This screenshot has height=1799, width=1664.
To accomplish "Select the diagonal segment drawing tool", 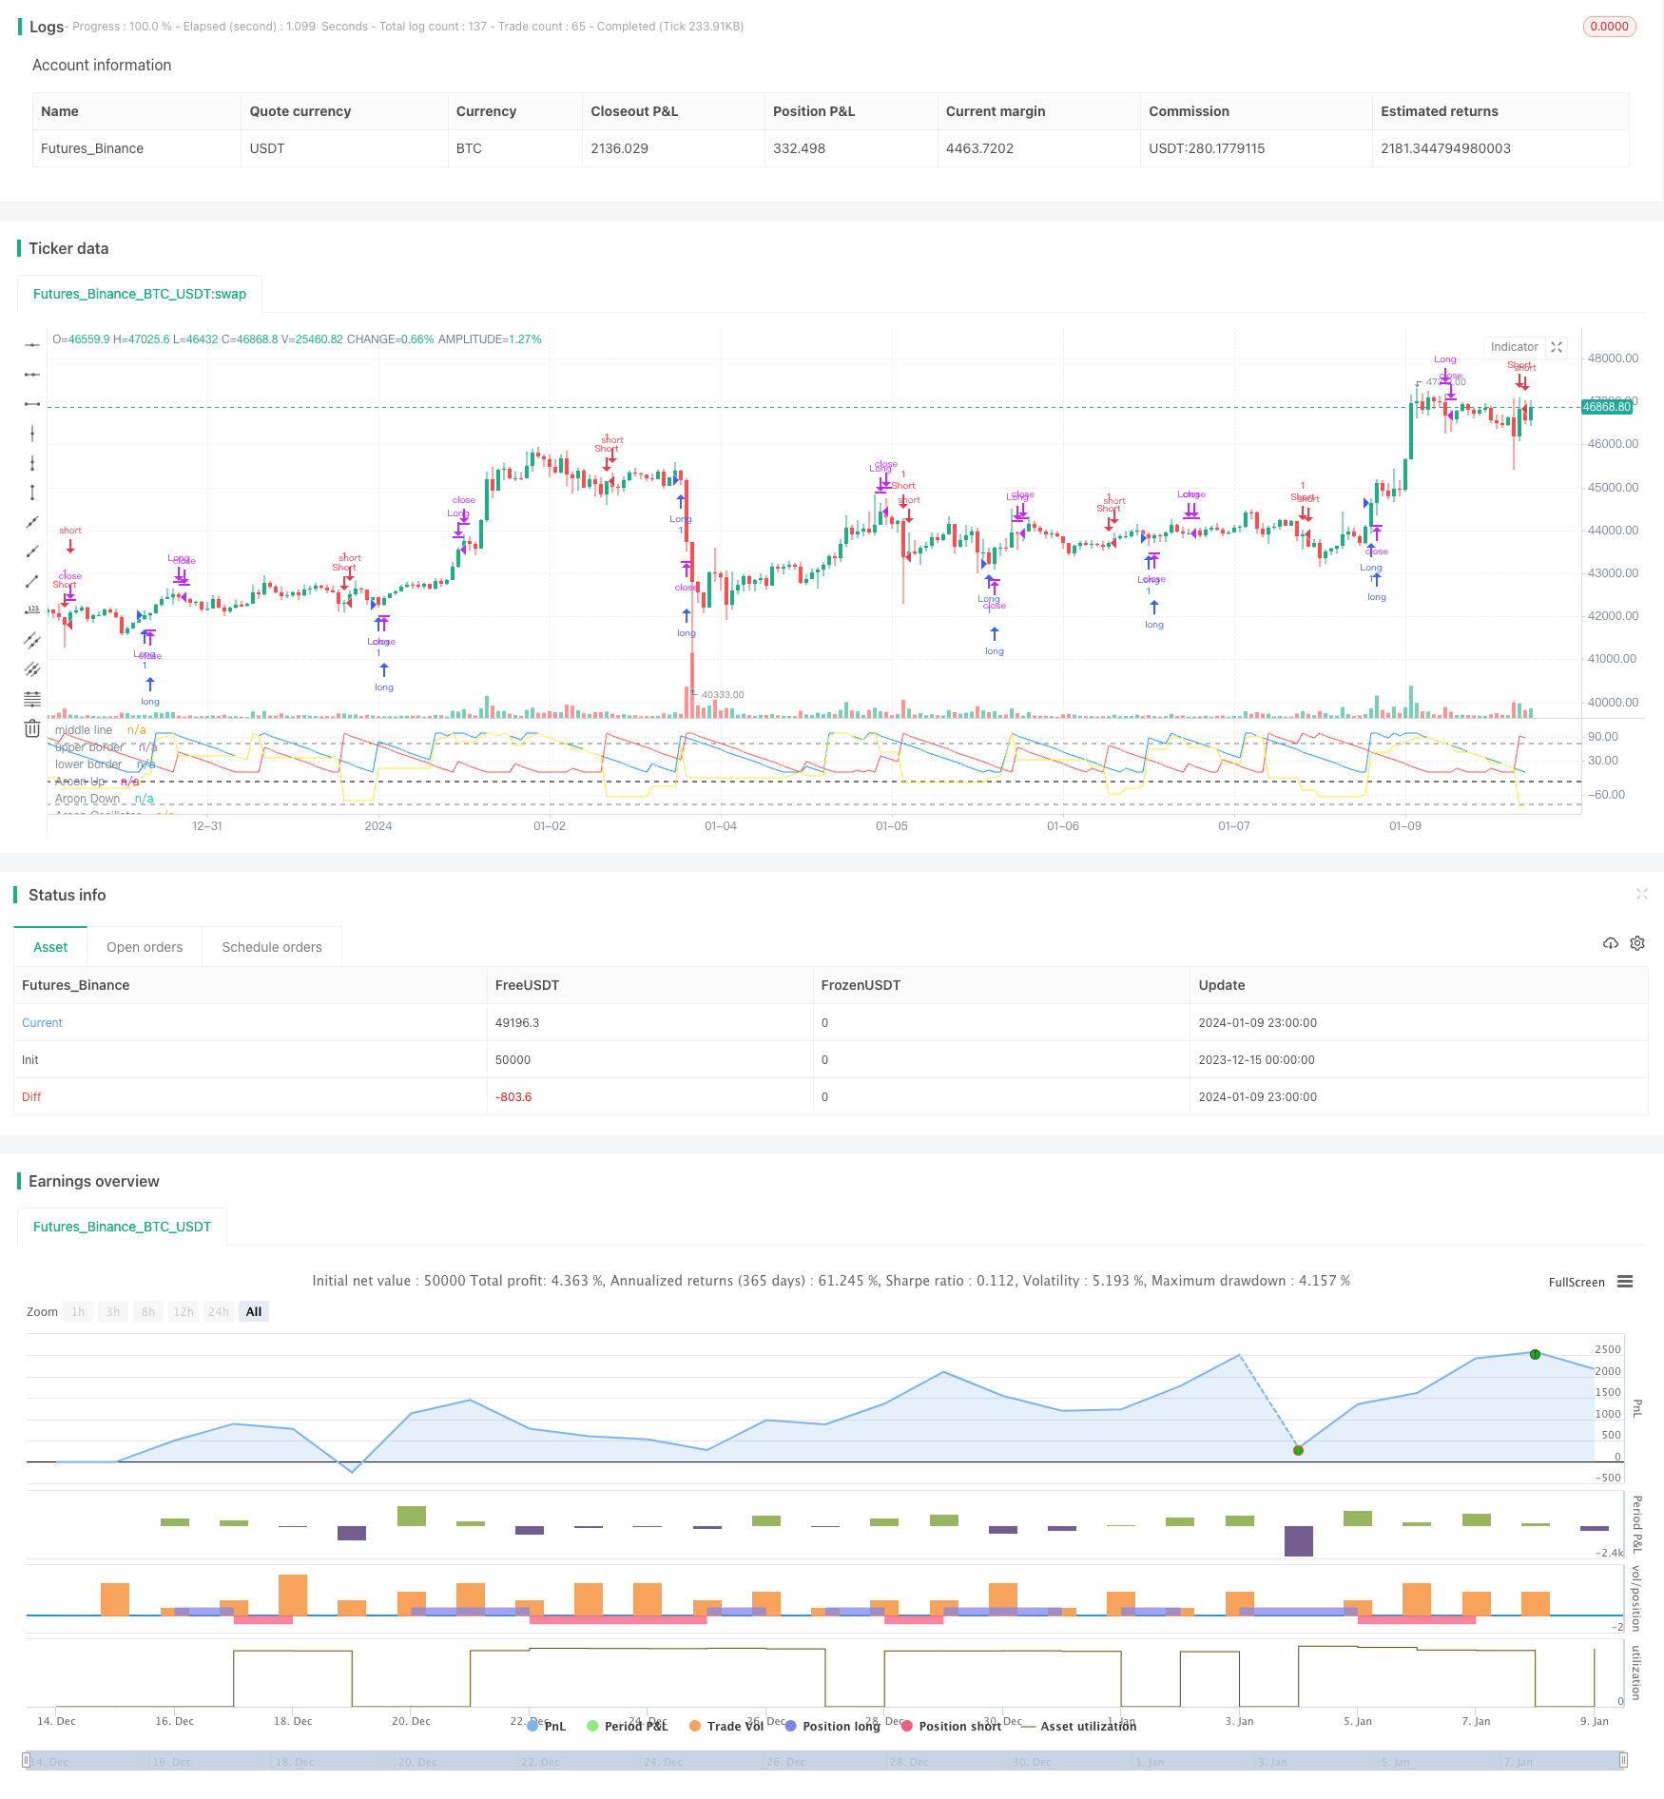I will point(32,581).
